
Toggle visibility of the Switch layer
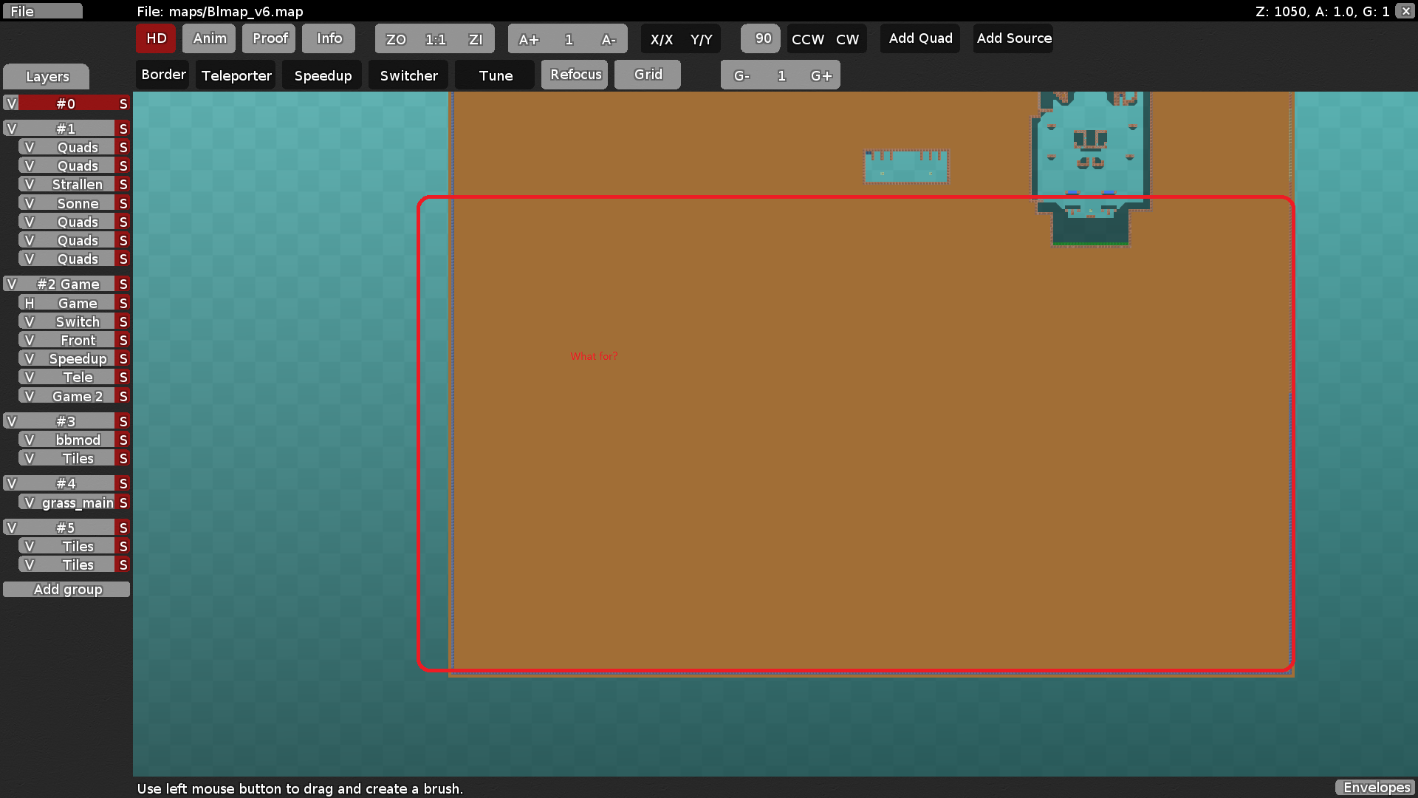[30, 321]
